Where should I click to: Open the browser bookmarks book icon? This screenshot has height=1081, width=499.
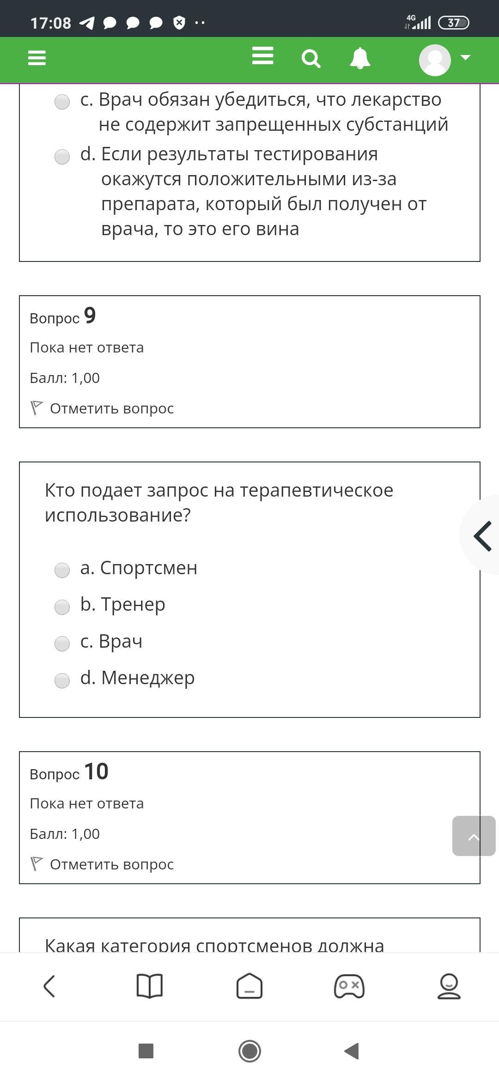click(x=150, y=986)
